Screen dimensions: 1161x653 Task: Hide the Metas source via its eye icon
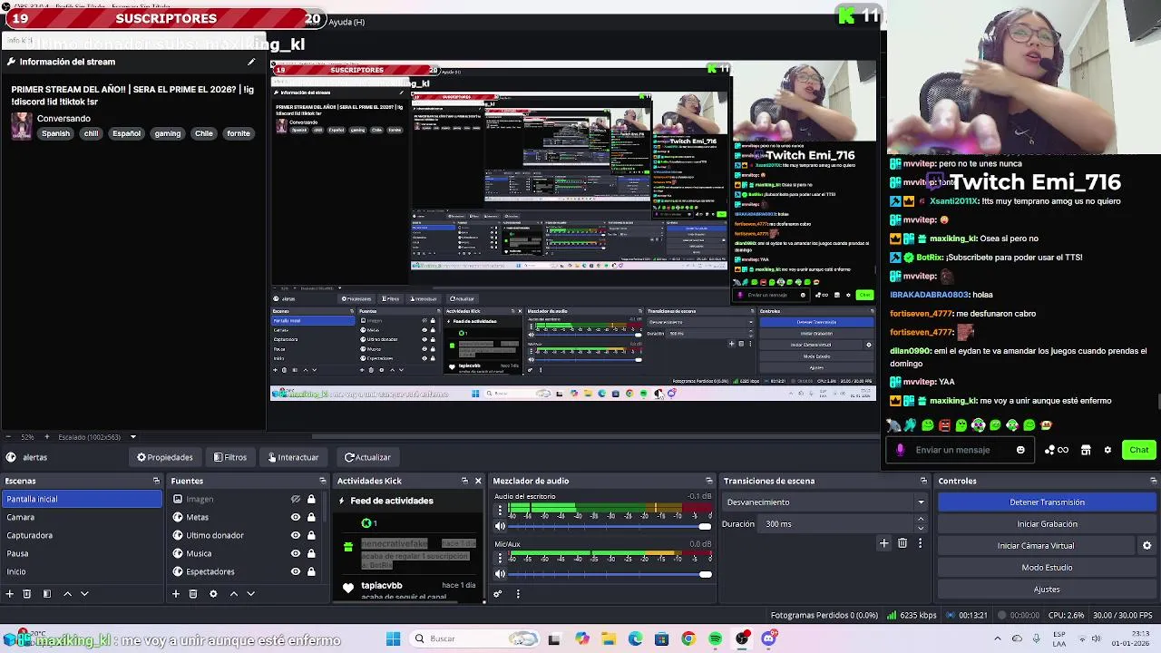pos(295,517)
